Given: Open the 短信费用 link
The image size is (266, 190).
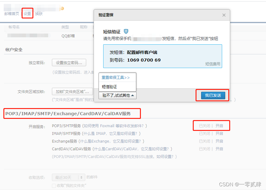Looking at the screenshot, I should pyautogui.click(x=213, y=64).
